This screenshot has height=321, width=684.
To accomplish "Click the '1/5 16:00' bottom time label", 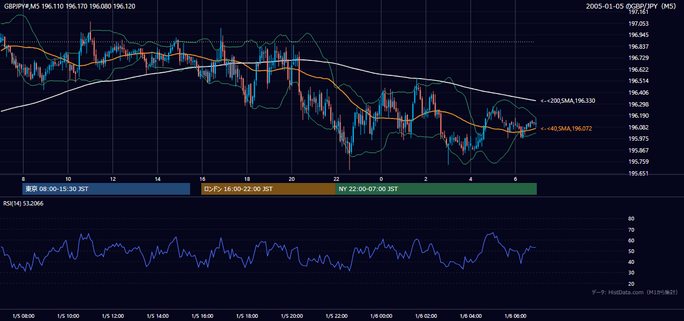I will coord(202,316).
